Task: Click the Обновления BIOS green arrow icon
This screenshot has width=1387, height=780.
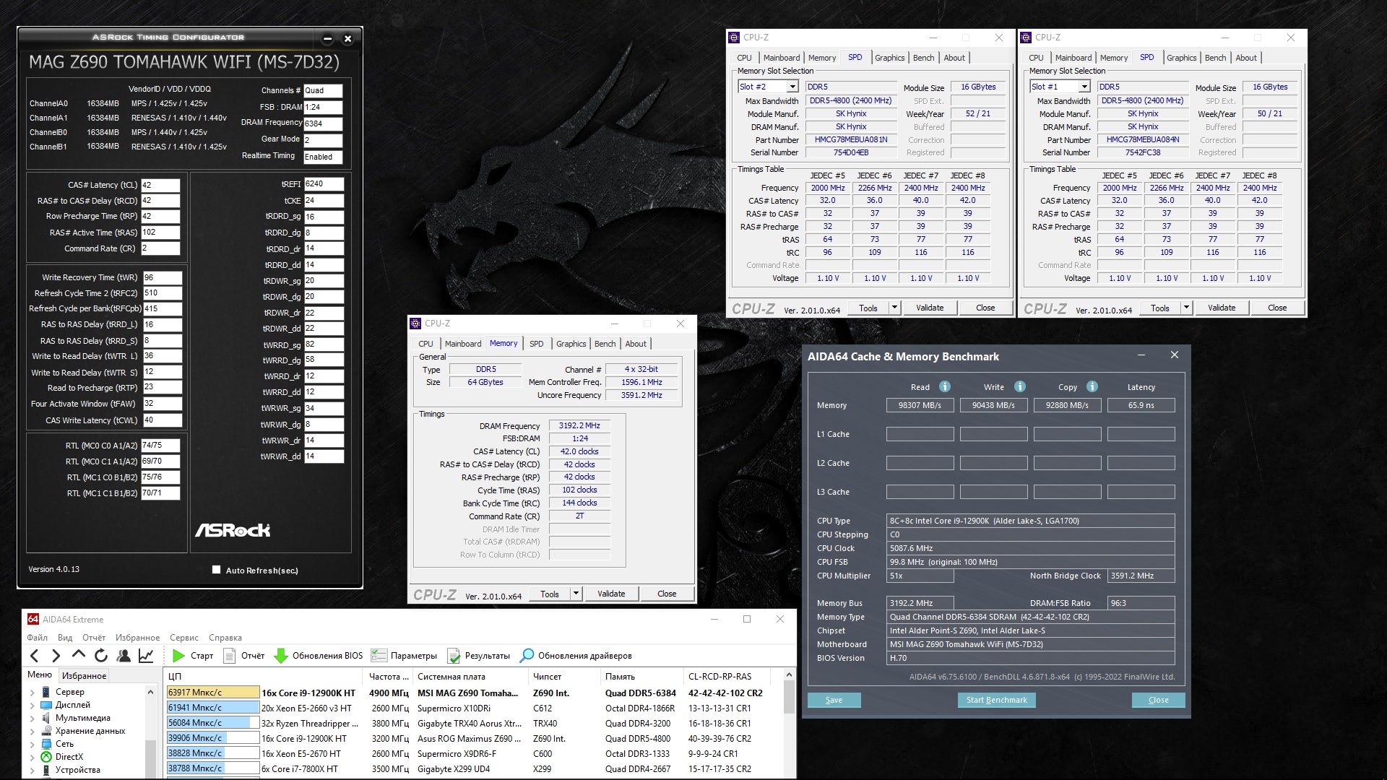Action: (281, 656)
